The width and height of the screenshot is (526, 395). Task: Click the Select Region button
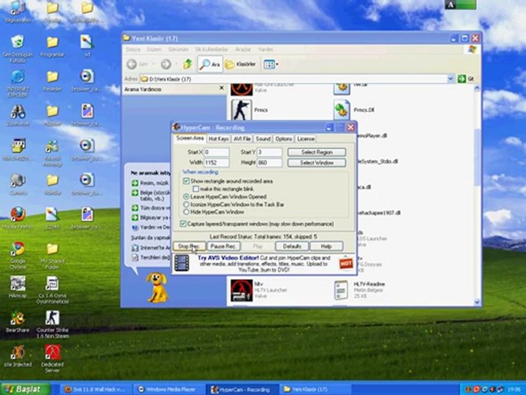pos(317,152)
